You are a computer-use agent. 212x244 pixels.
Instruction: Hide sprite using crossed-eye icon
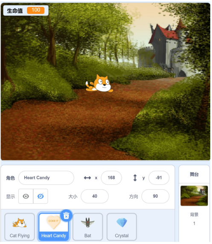(x=41, y=196)
